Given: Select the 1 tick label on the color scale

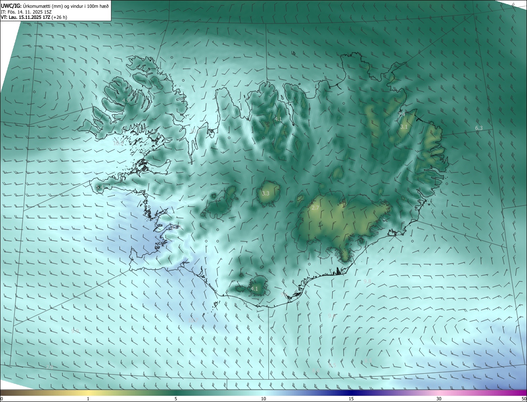Looking at the screenshot, I should [x=88, y=399].
